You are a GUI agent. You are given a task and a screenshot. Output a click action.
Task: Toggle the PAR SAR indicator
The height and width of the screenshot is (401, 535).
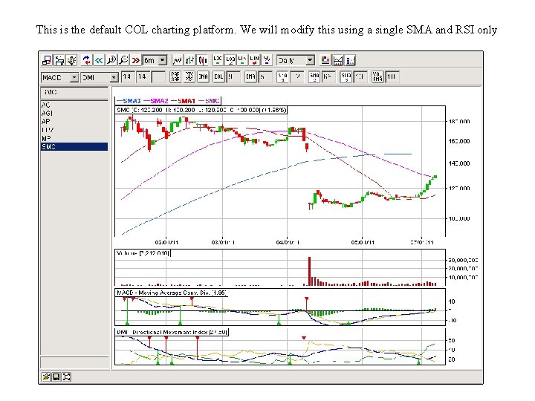(x=175, y=76)
